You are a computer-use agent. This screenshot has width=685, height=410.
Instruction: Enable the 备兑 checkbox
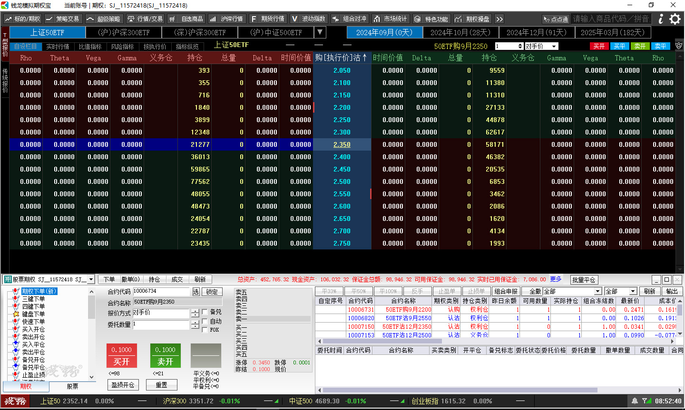click(x=205, y=312)
